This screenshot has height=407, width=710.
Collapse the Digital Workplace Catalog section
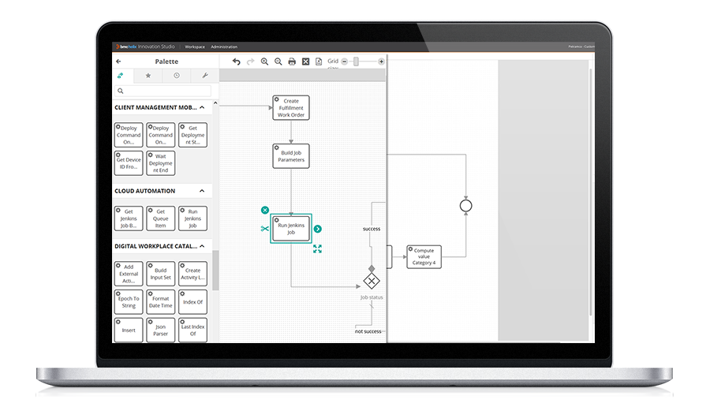click(202, 246)
